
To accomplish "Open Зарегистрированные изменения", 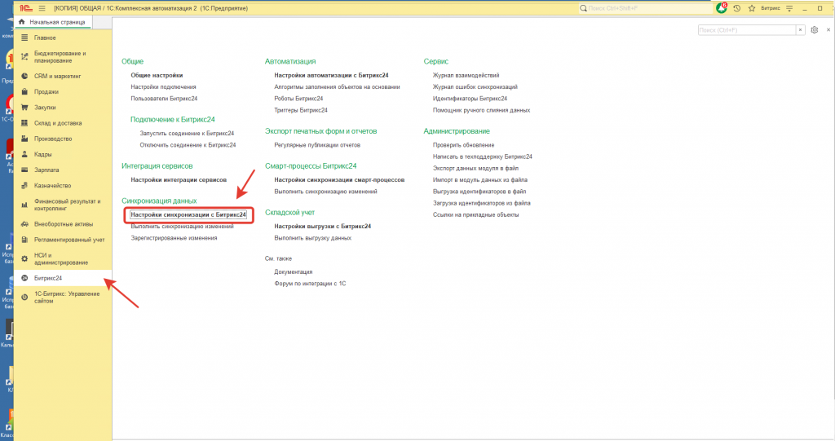I will click(x=175, y=238).
